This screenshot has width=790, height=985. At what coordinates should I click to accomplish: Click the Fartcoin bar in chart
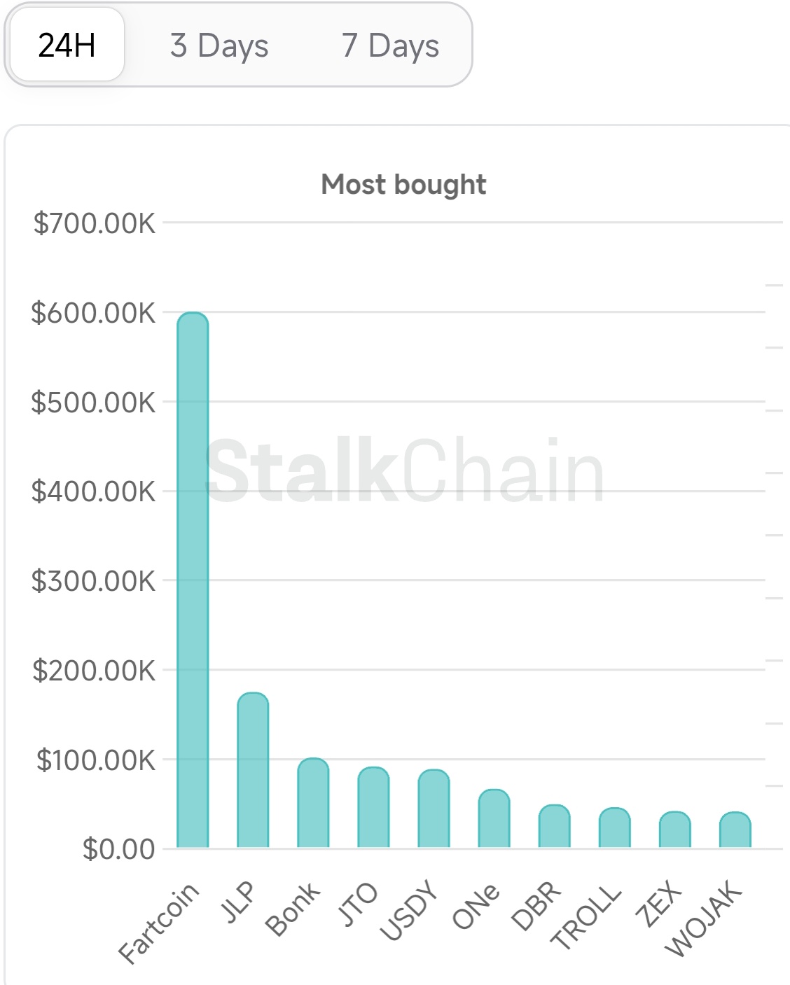pyautogui.click(x=193, y=580)
